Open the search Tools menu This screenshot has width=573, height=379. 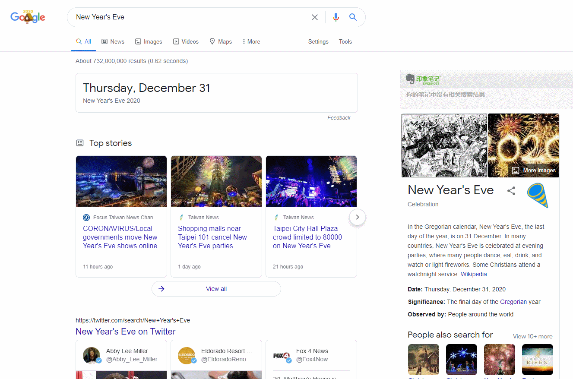(345, 42)
